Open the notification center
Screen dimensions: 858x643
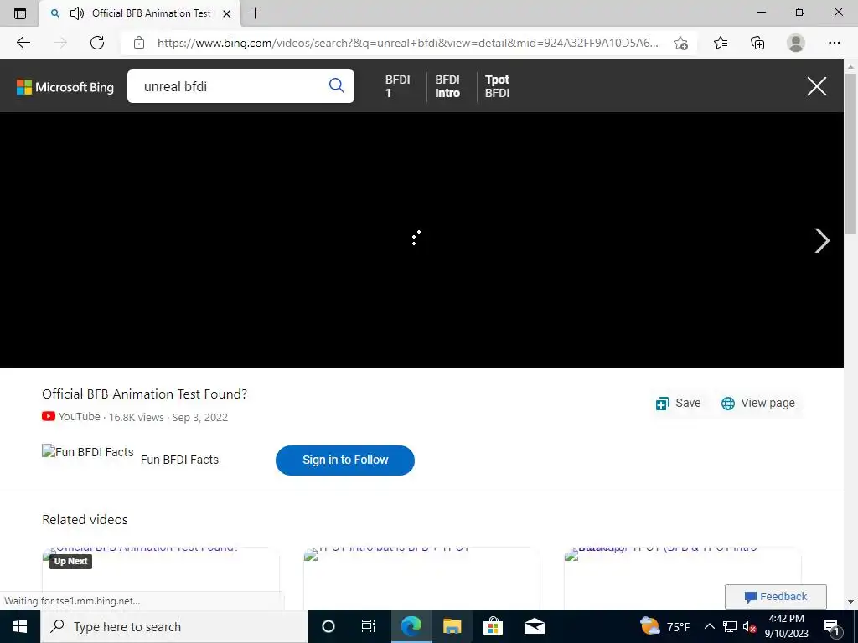(x=831, y=626)
